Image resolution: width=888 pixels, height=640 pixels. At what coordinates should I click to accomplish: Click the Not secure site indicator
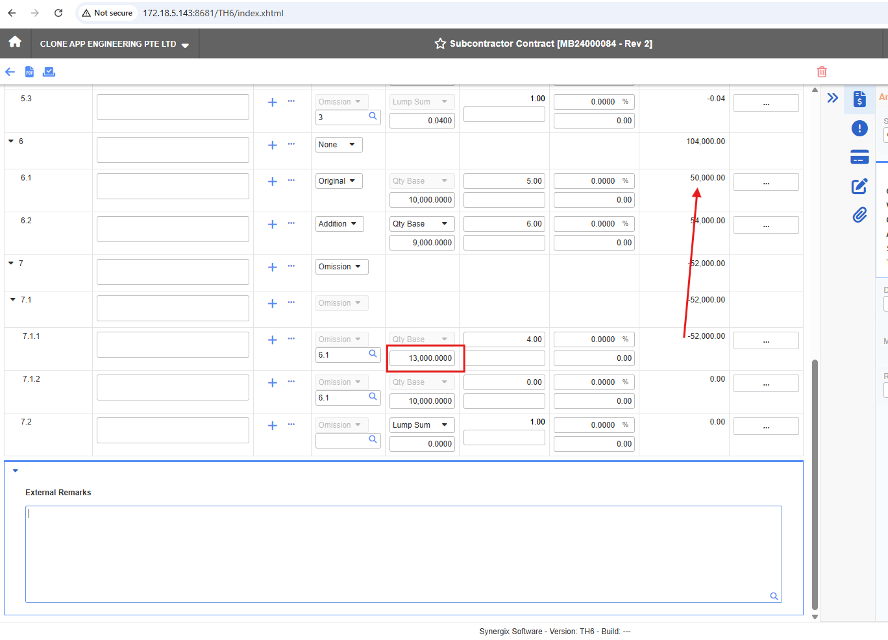107,13
